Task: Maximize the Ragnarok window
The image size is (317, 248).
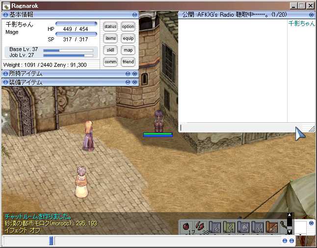Action: (x=301, y=6)
